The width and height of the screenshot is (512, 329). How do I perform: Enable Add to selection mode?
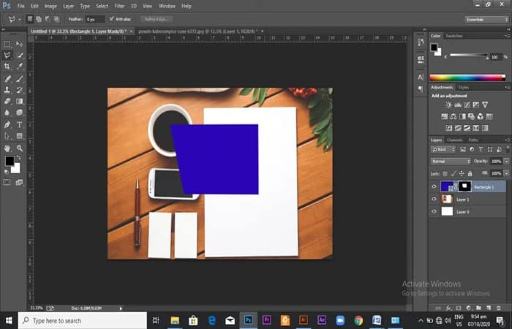coord(39,19)
